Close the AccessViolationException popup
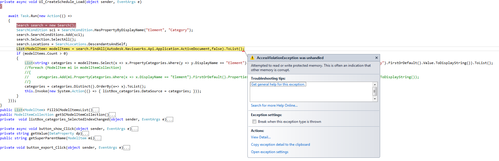 [377, 58]
